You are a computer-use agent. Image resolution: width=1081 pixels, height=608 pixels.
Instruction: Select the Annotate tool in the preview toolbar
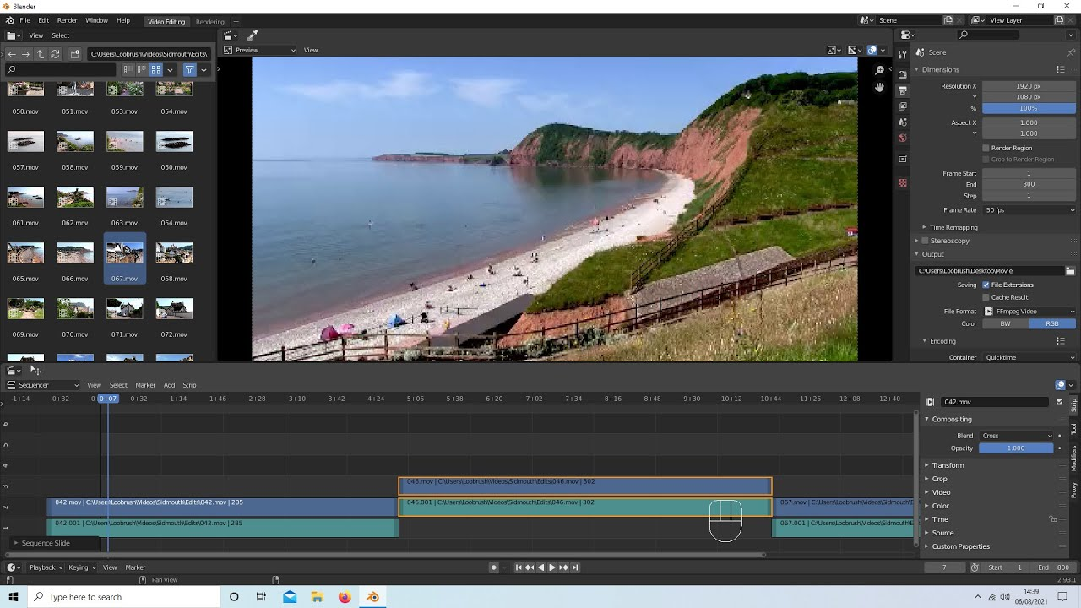tap(250, 35)
